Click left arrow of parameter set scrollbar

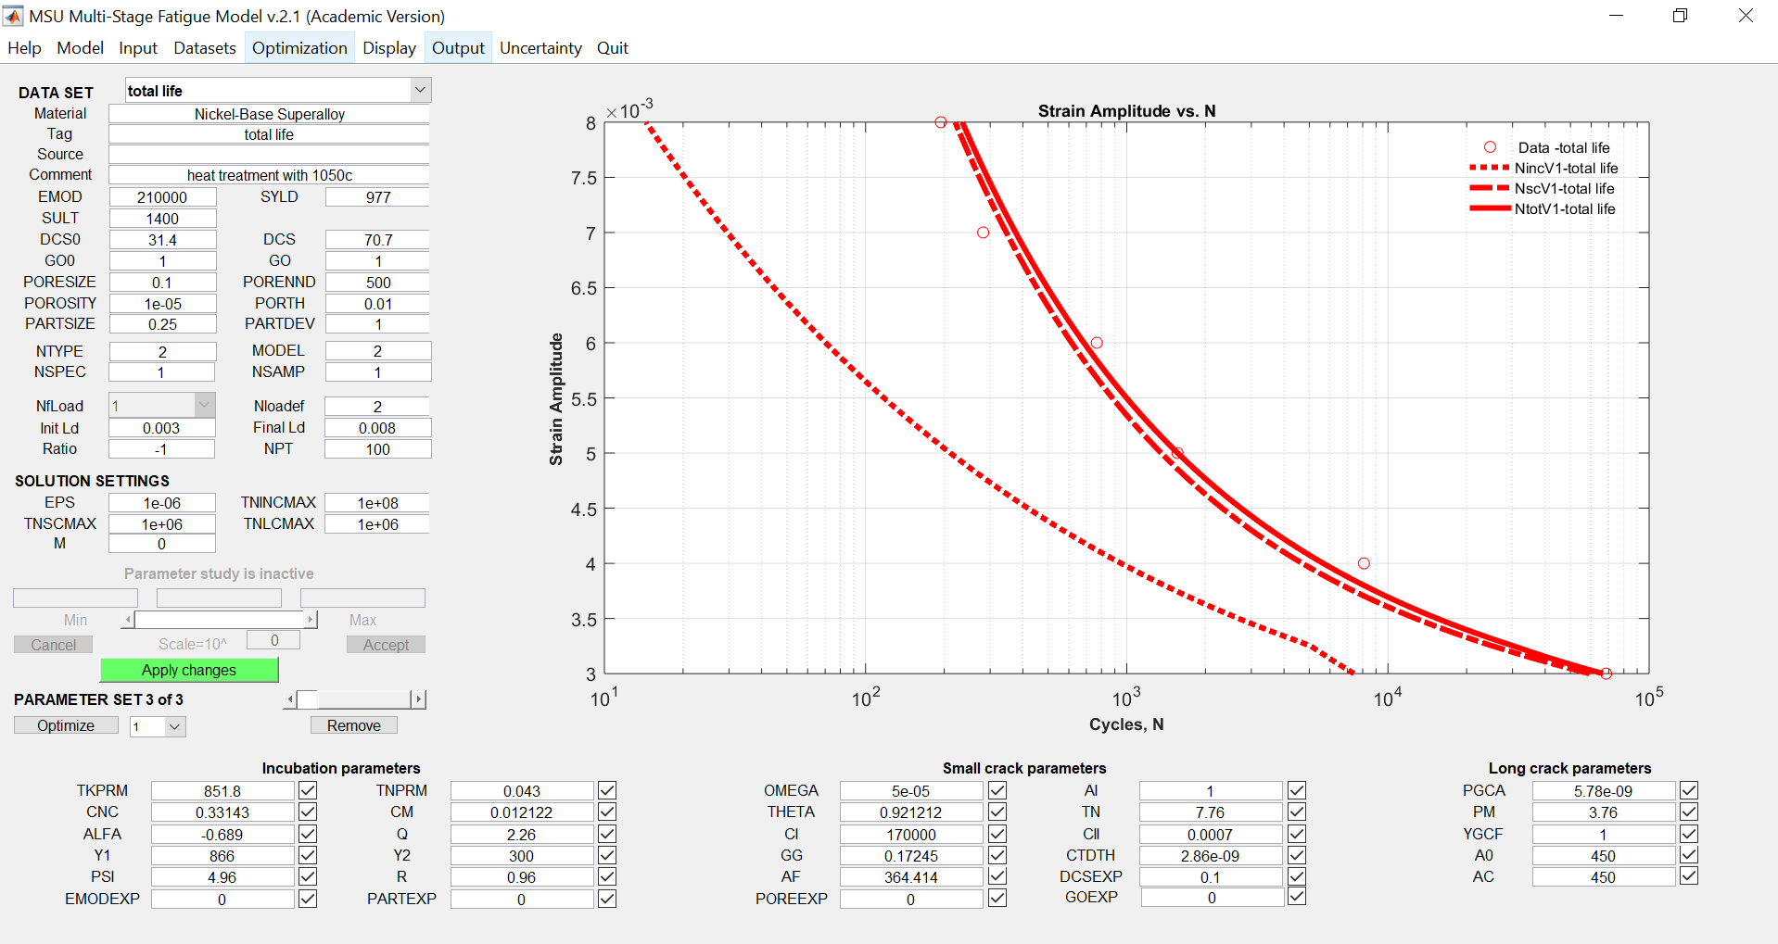[x=290, y=699]
